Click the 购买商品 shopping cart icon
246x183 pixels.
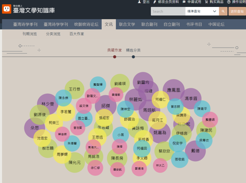click(x=206, y=2)
